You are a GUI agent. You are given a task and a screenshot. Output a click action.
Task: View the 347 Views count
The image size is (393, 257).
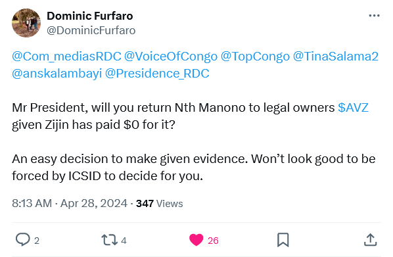(160, 203)
